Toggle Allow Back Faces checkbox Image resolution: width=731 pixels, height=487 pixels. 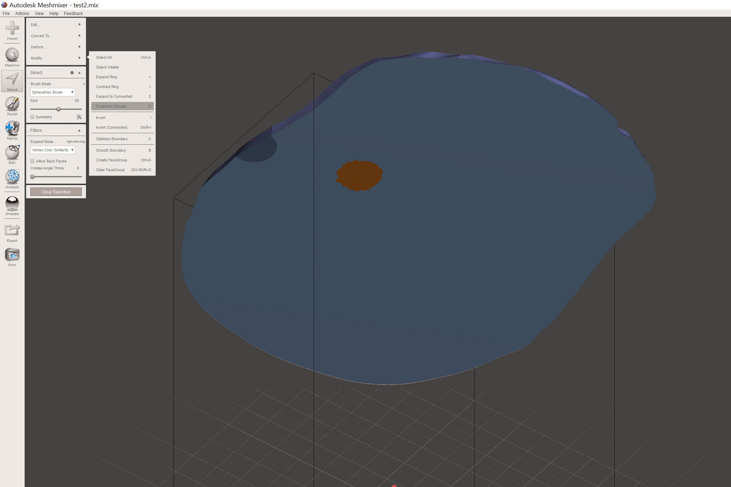point(32,161)
